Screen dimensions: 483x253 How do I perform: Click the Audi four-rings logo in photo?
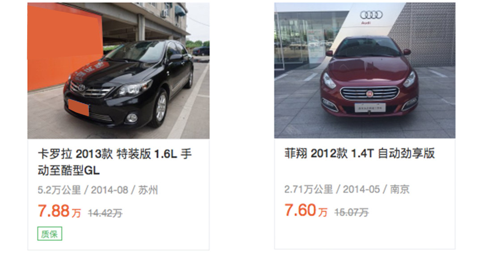tap(371, 15)
